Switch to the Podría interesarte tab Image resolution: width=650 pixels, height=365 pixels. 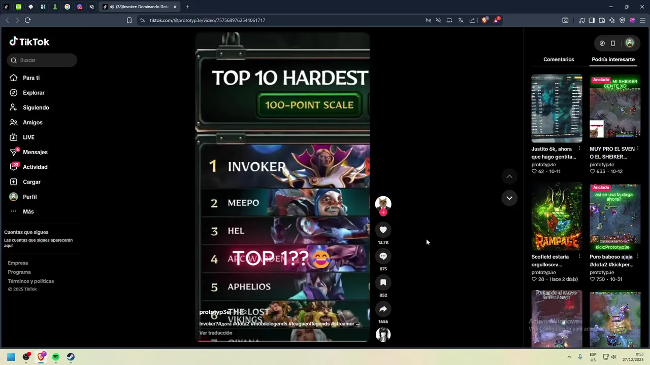(x=613, y=59)
